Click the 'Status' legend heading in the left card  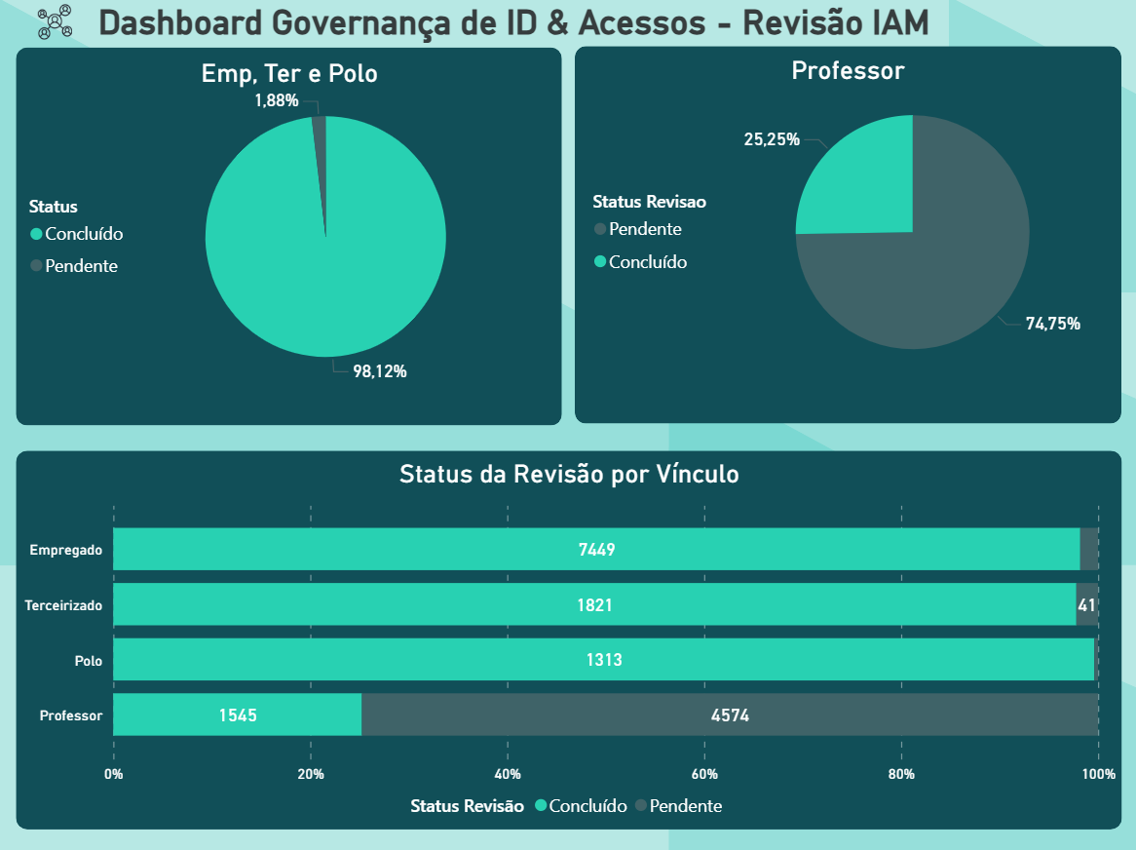(53, 207)
